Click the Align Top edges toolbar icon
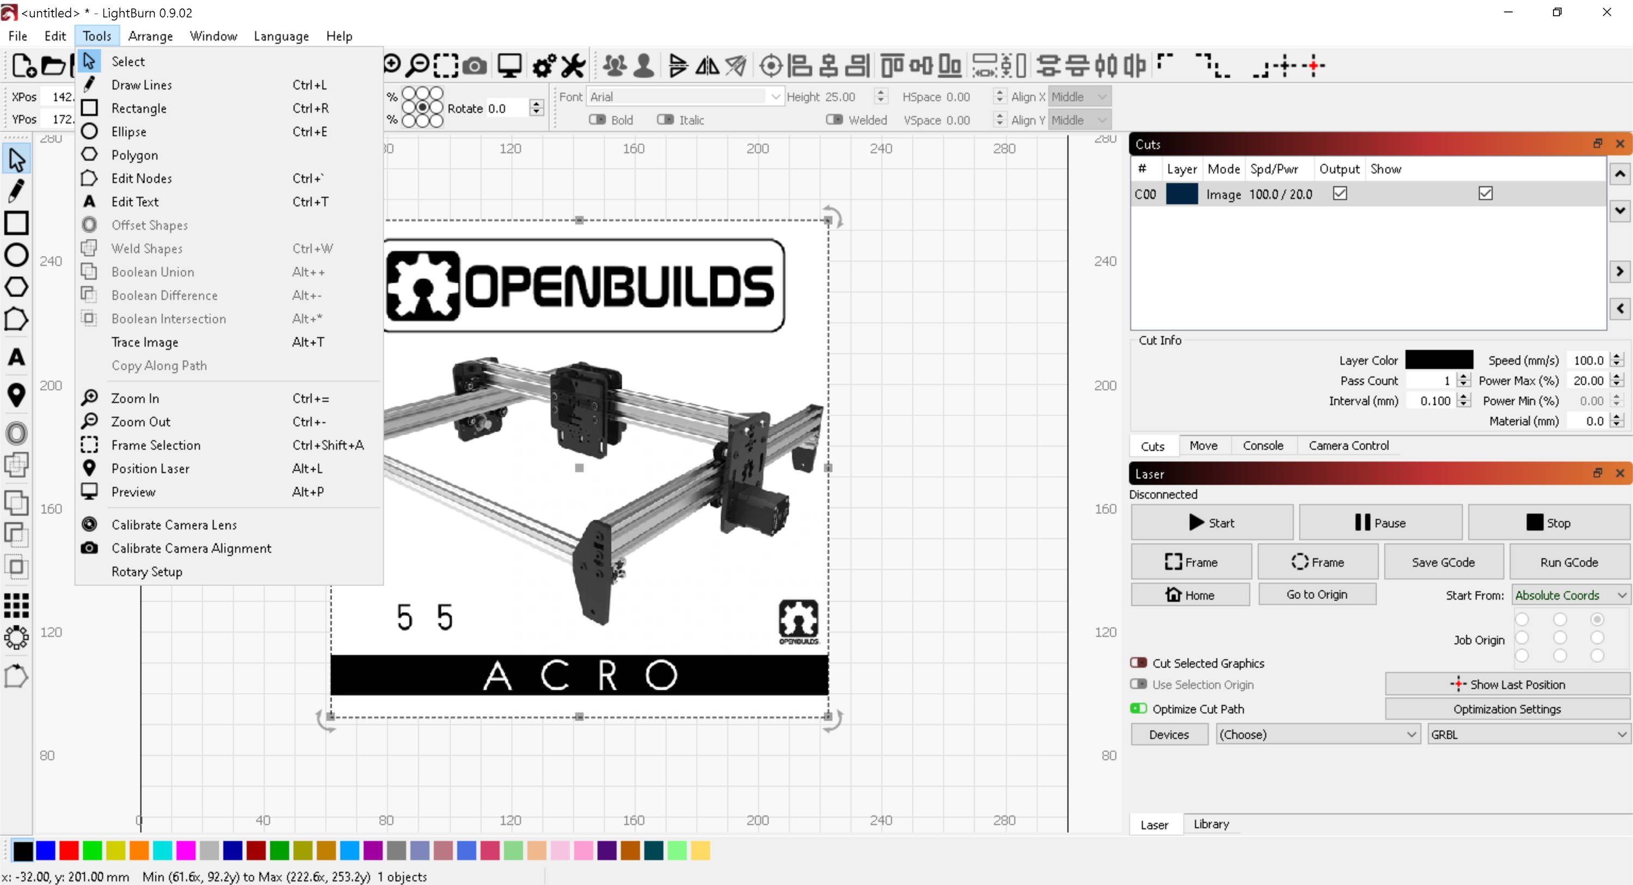This screenshot has height=885, width=1633. click(893, 65)
